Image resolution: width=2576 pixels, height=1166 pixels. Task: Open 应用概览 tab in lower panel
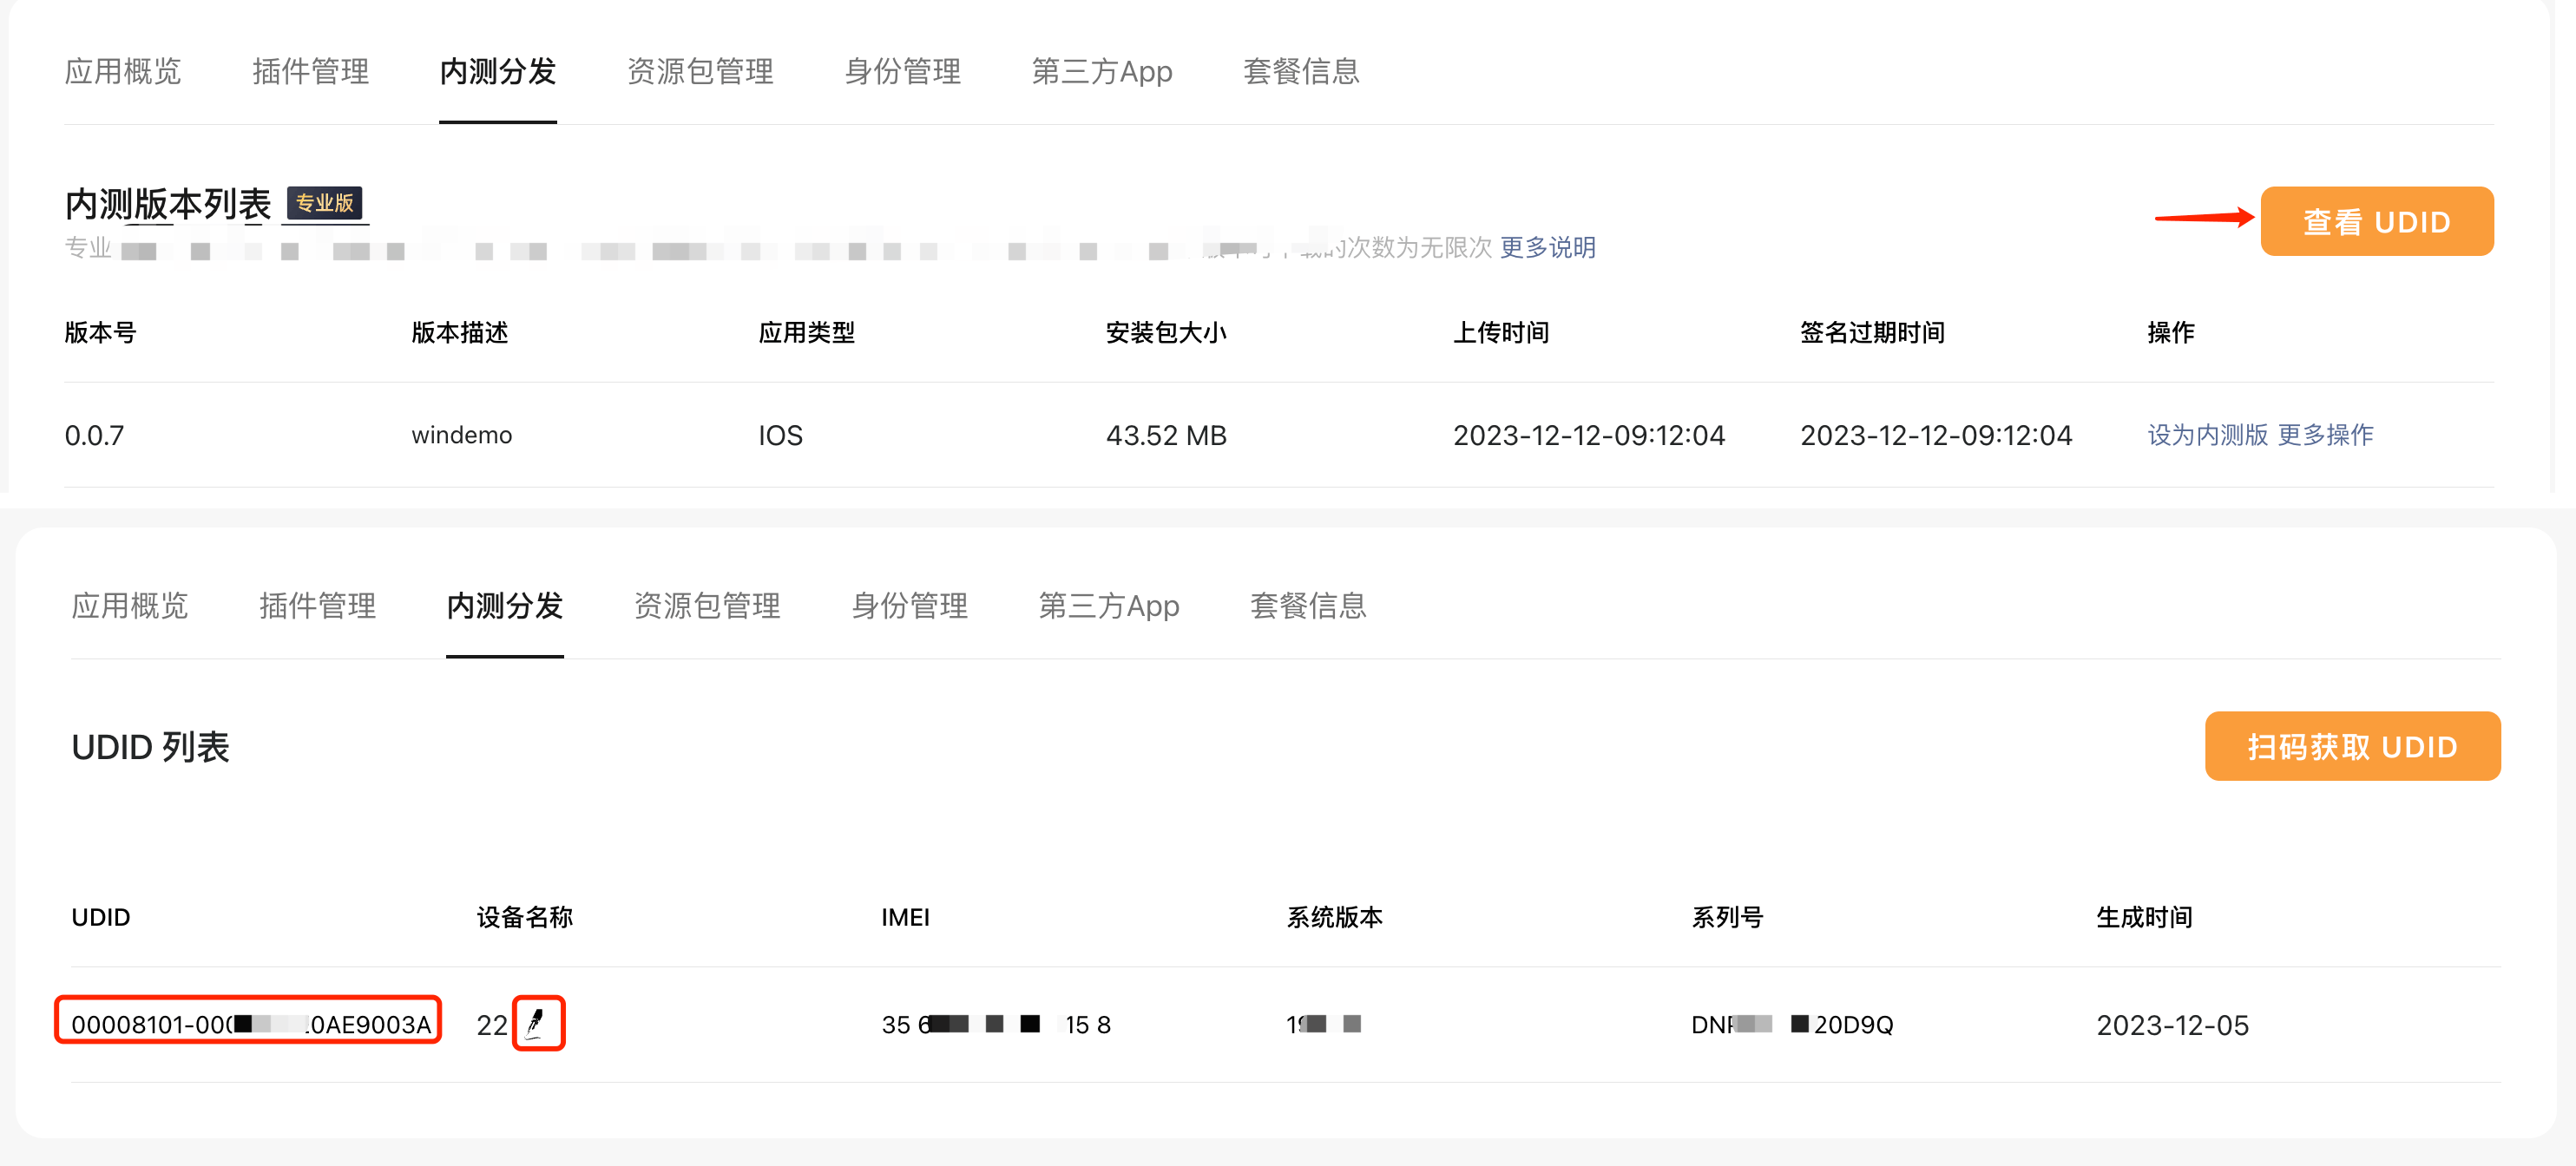[x=130, y=605]
